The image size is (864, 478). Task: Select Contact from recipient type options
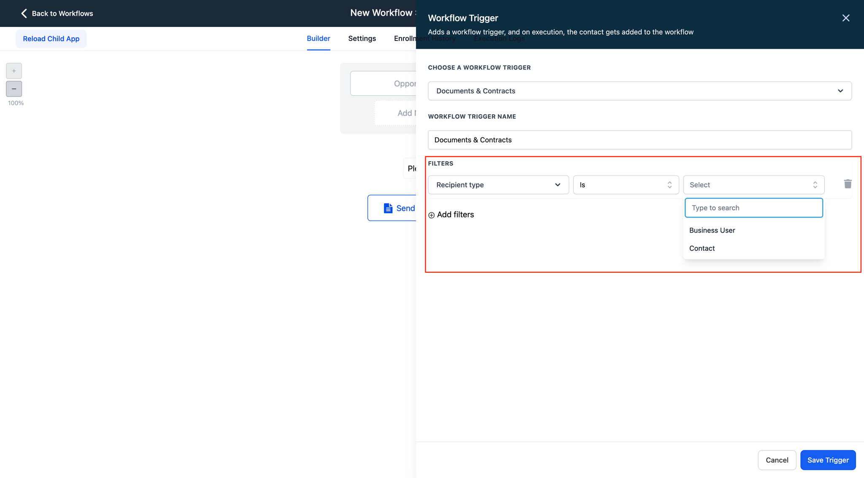click(702, 248)
